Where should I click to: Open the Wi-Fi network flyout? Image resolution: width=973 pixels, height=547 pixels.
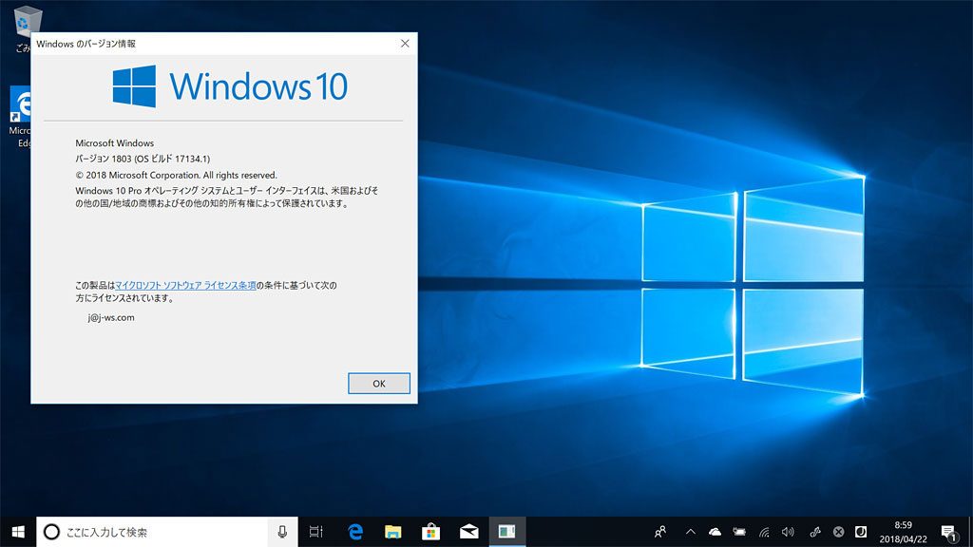coord(763,532)
